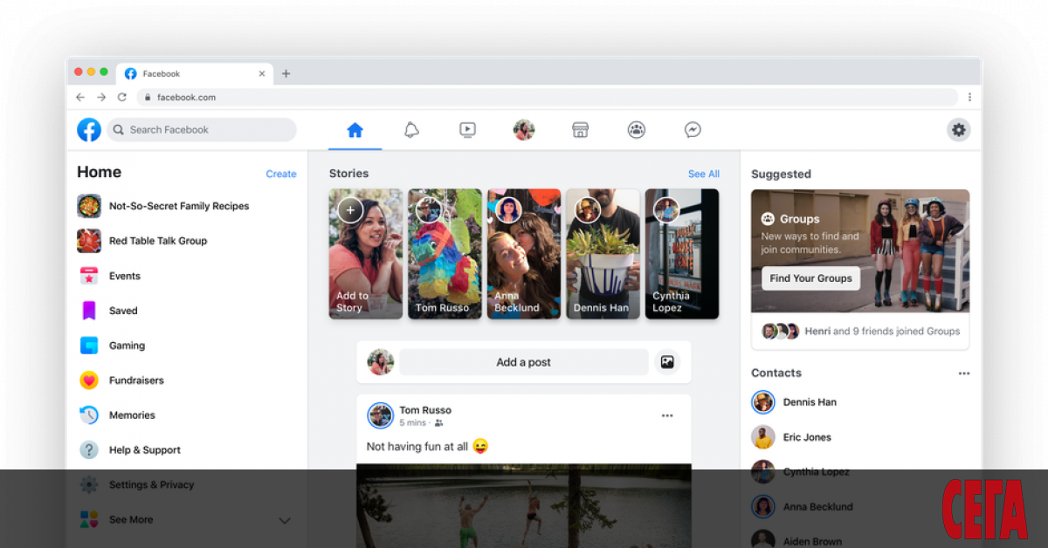Screen dimensions: 1048x548
Task: Close the Facebook browser tab
Action: click(261, 74)
